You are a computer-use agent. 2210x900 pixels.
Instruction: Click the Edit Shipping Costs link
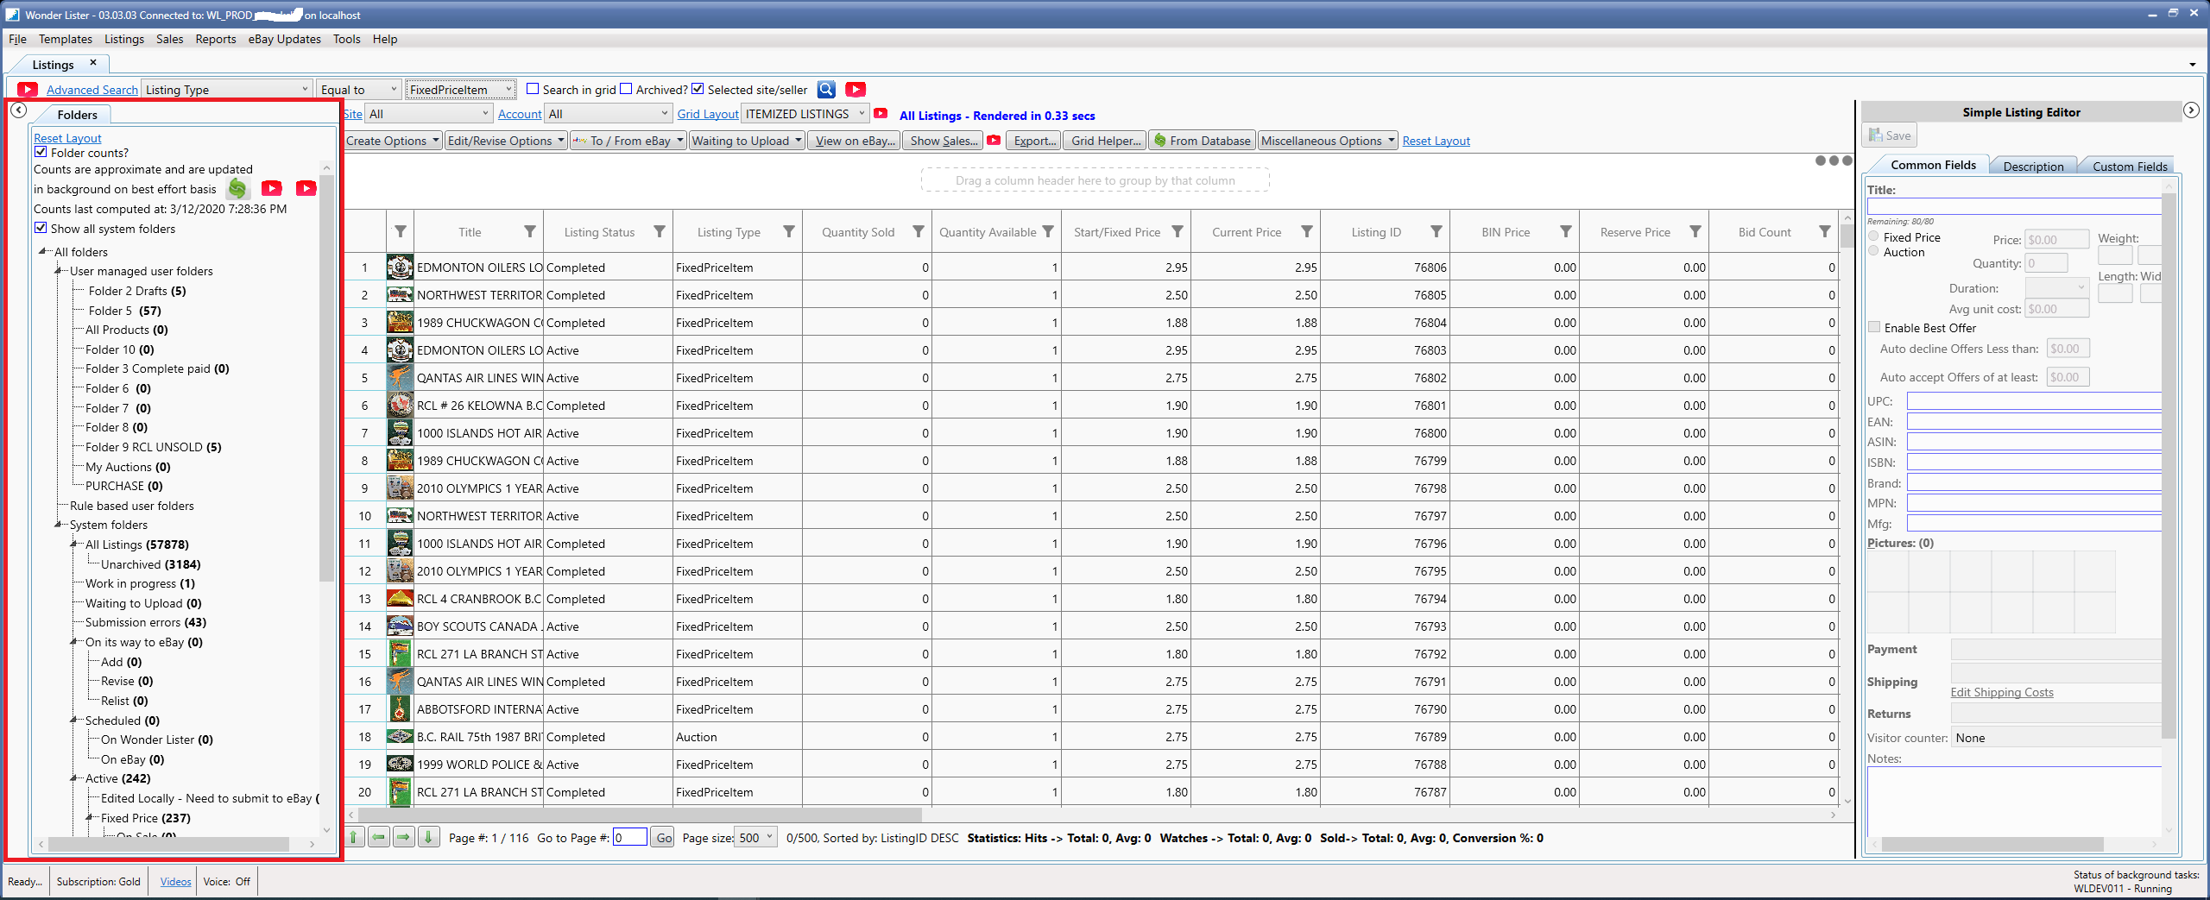(x=2002, y=692)
